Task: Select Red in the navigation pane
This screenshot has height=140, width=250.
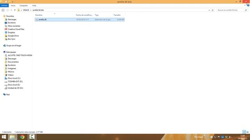Action: pyautogui.click(x=8, y=94)
